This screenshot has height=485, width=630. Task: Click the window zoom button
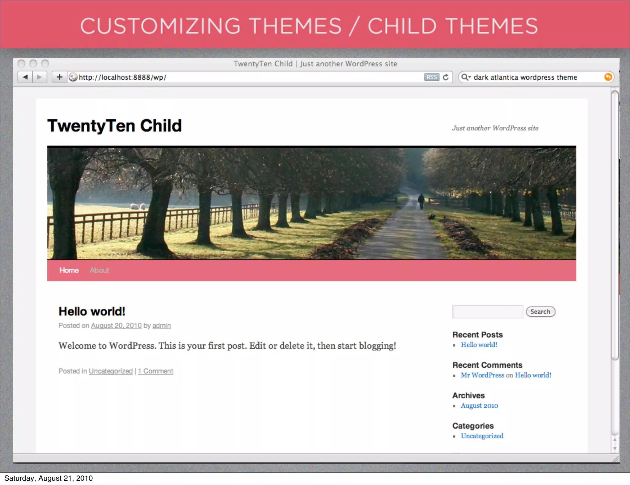[45, 64]
